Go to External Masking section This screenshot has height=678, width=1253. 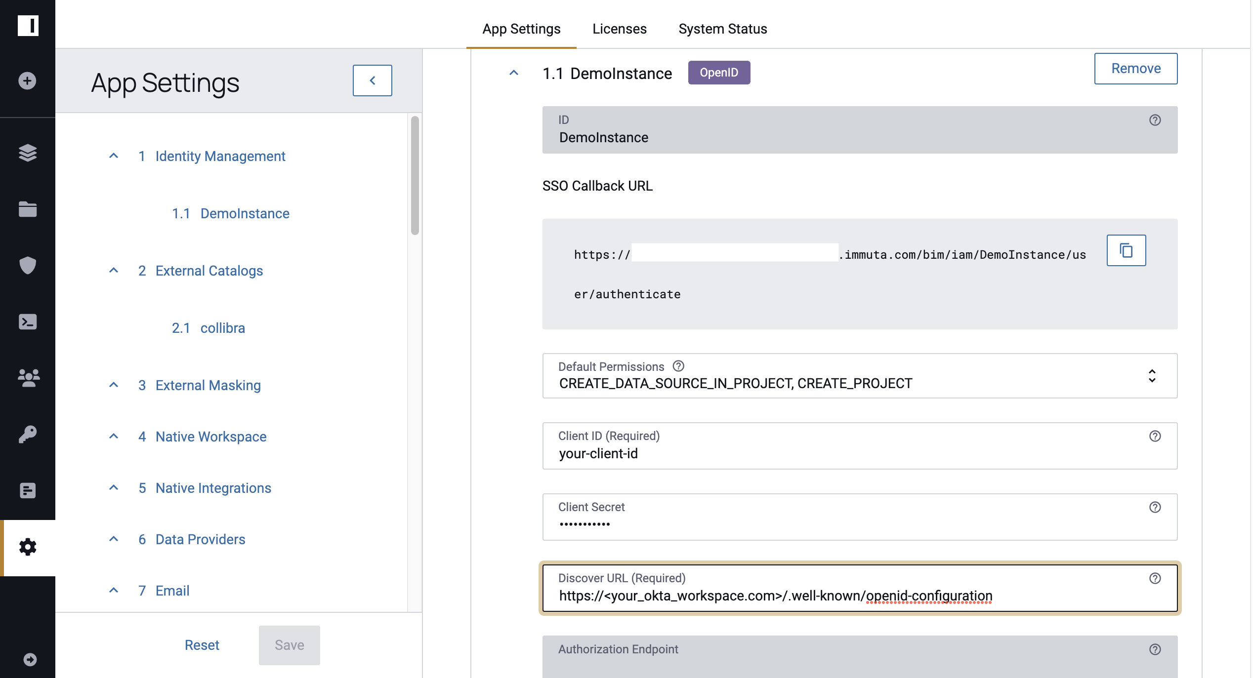tap(208, 385)
